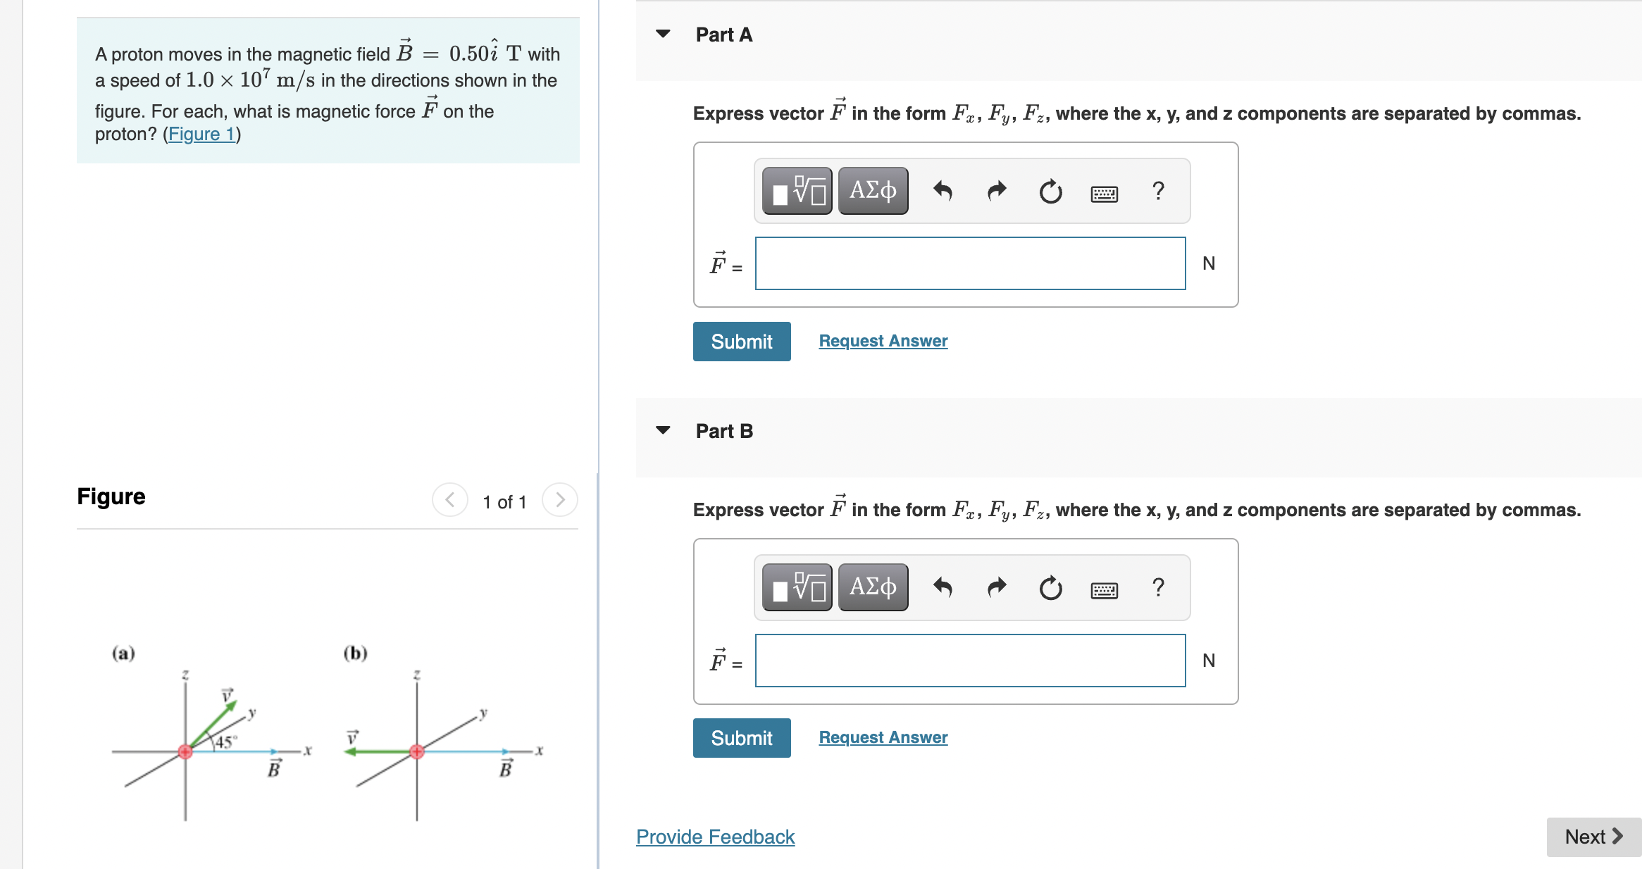The image size is (1642, 869).
Task: Click the next figure arrow
Action: 560,500
